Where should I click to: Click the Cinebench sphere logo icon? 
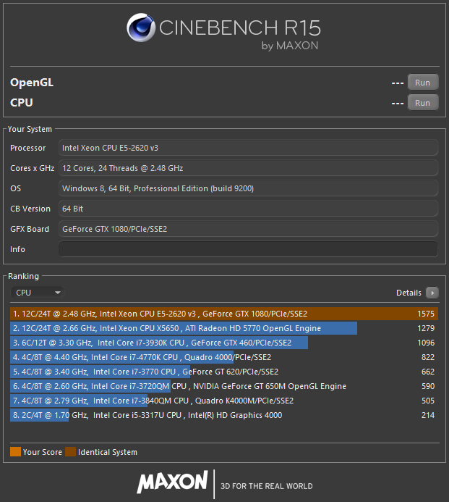[141, 28]
